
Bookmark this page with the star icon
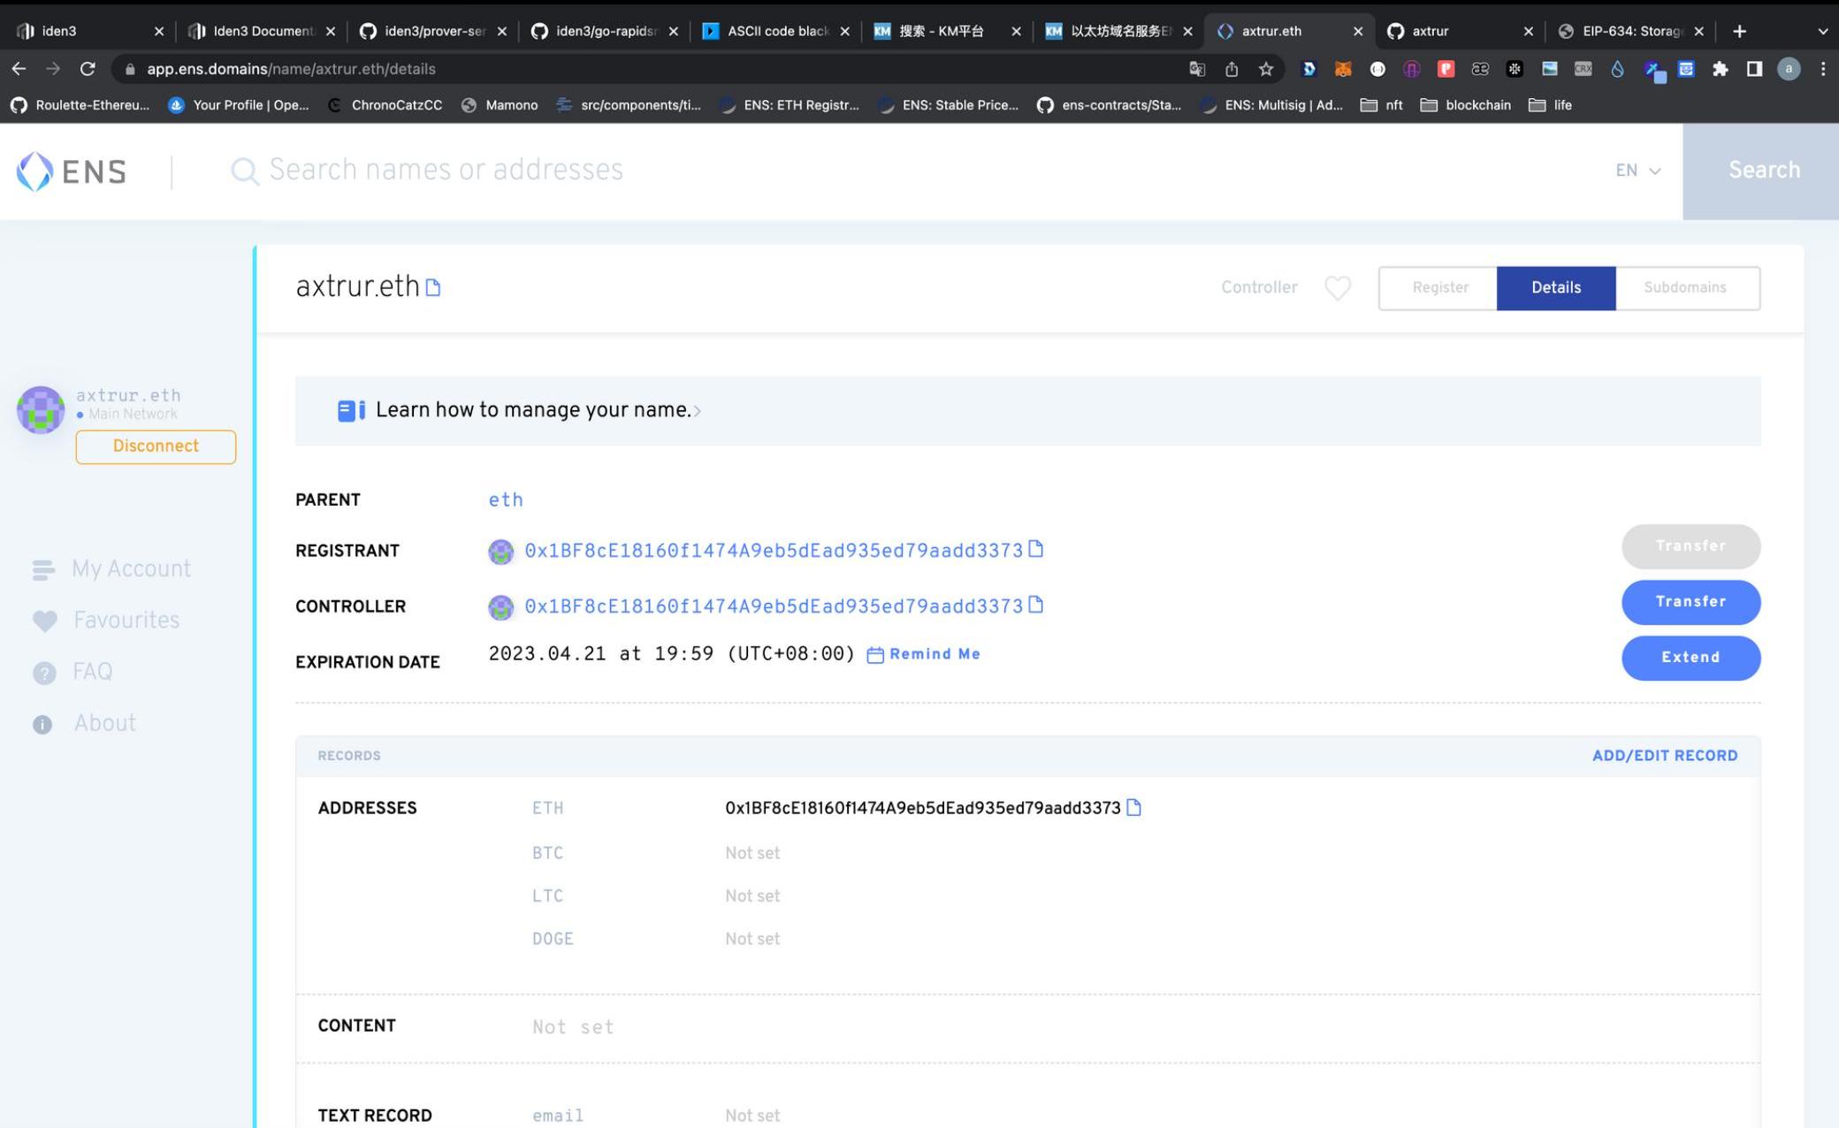click(1266, 69)
